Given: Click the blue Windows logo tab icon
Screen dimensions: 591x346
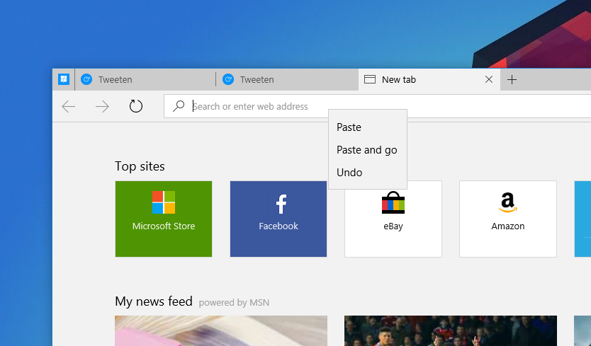Looking at the screenshot, I should [64, 79].
